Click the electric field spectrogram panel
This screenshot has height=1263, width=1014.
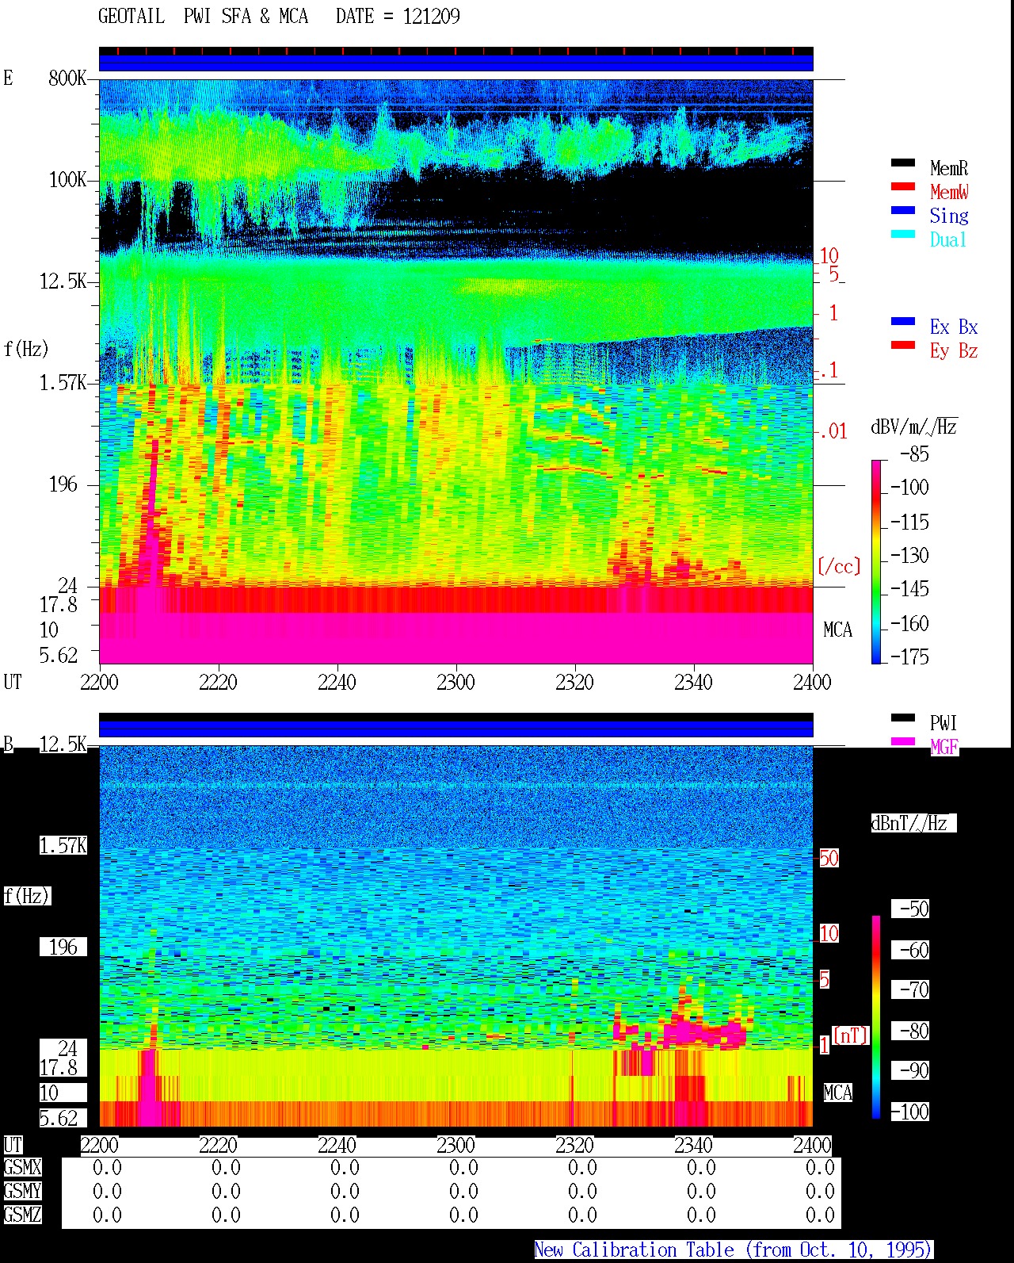point(456,372)
